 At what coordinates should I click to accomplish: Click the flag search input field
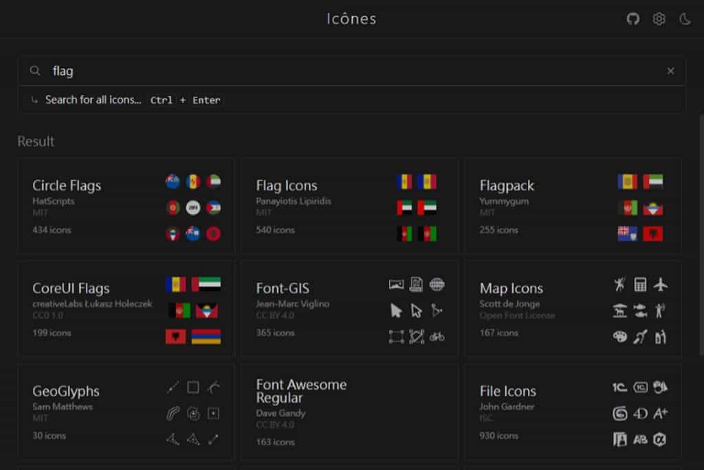point(351,71)
